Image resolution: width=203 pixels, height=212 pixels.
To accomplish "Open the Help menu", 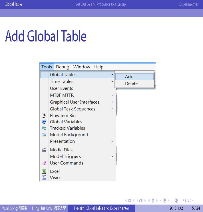I will click(x=99, y=67).
